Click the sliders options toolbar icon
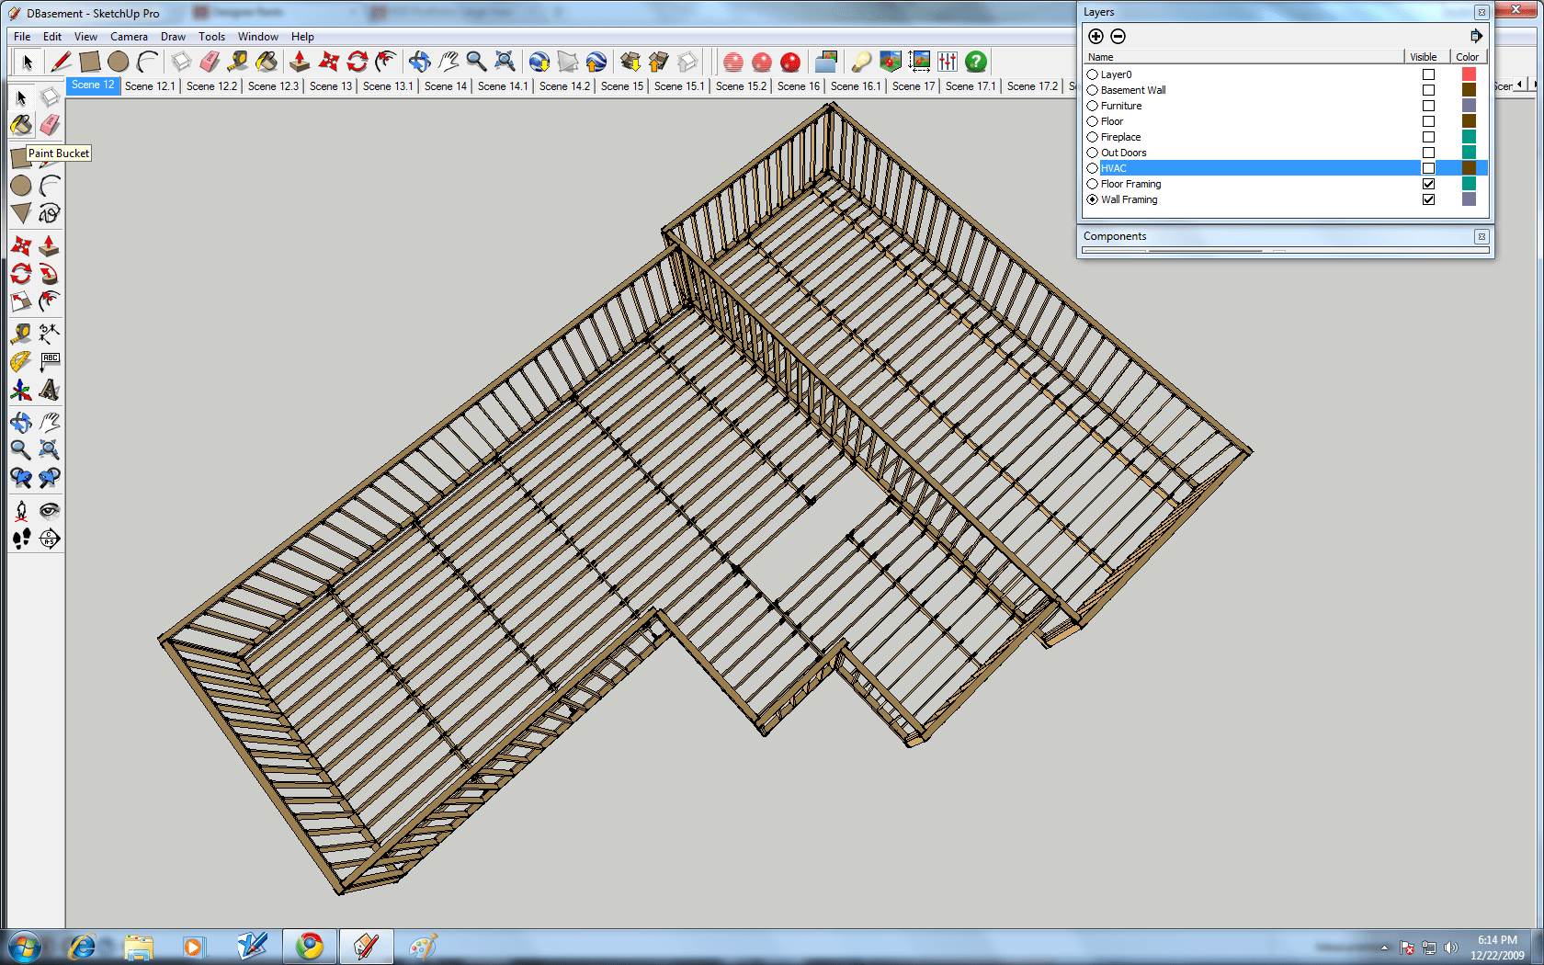This screenshot has width=1544, height=965. [x=948, y=62]
